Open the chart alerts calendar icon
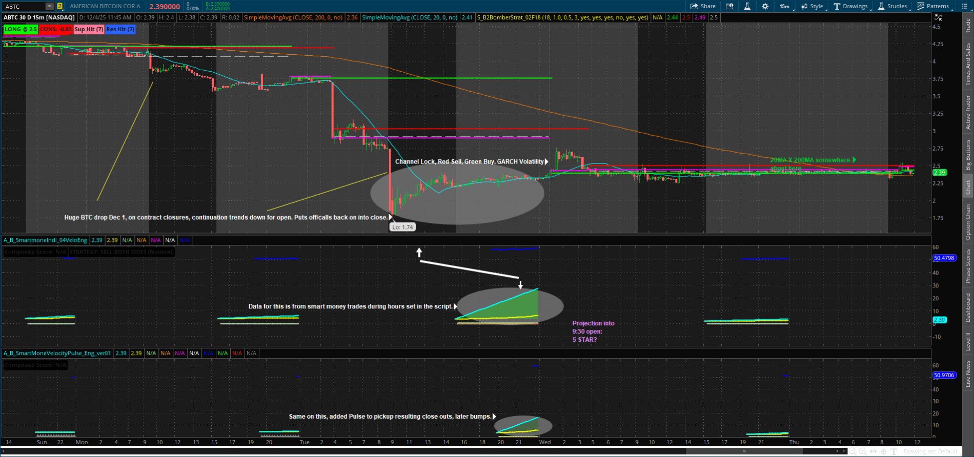 [x=729, y=6]
